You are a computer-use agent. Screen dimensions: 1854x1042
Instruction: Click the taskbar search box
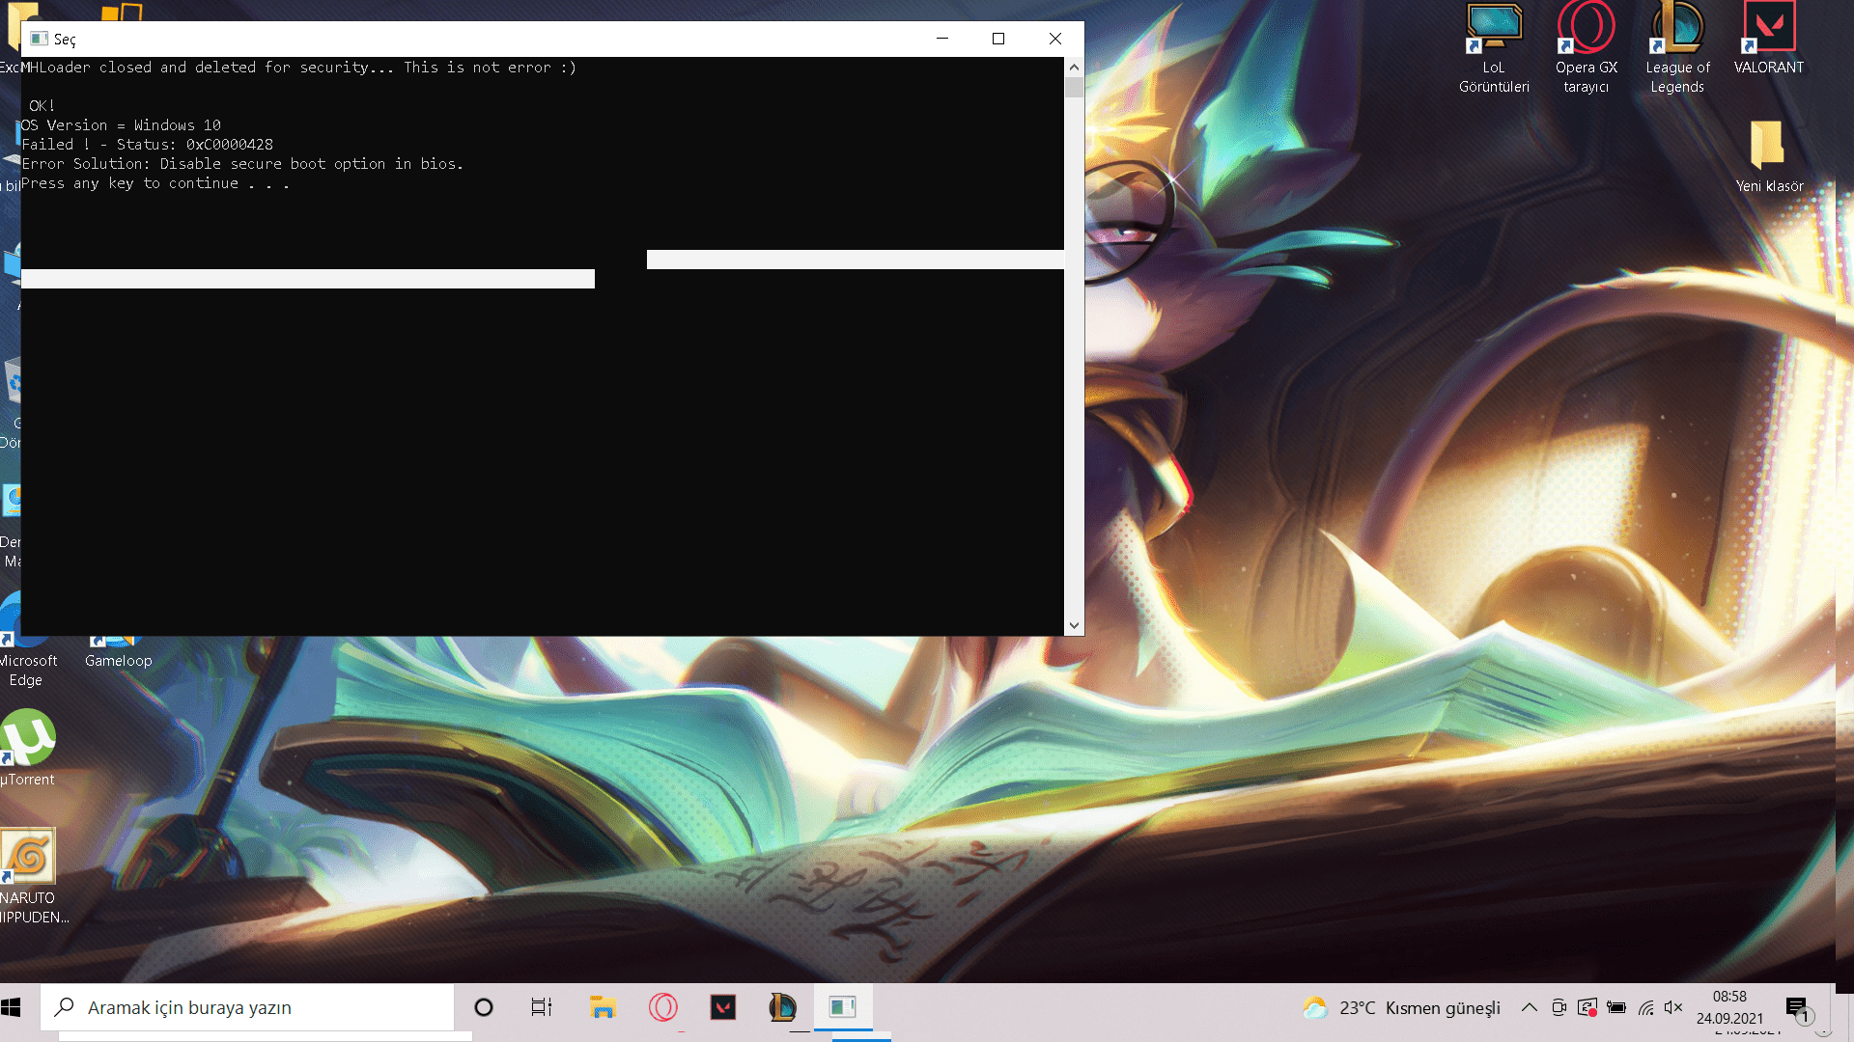point(247,1007)
